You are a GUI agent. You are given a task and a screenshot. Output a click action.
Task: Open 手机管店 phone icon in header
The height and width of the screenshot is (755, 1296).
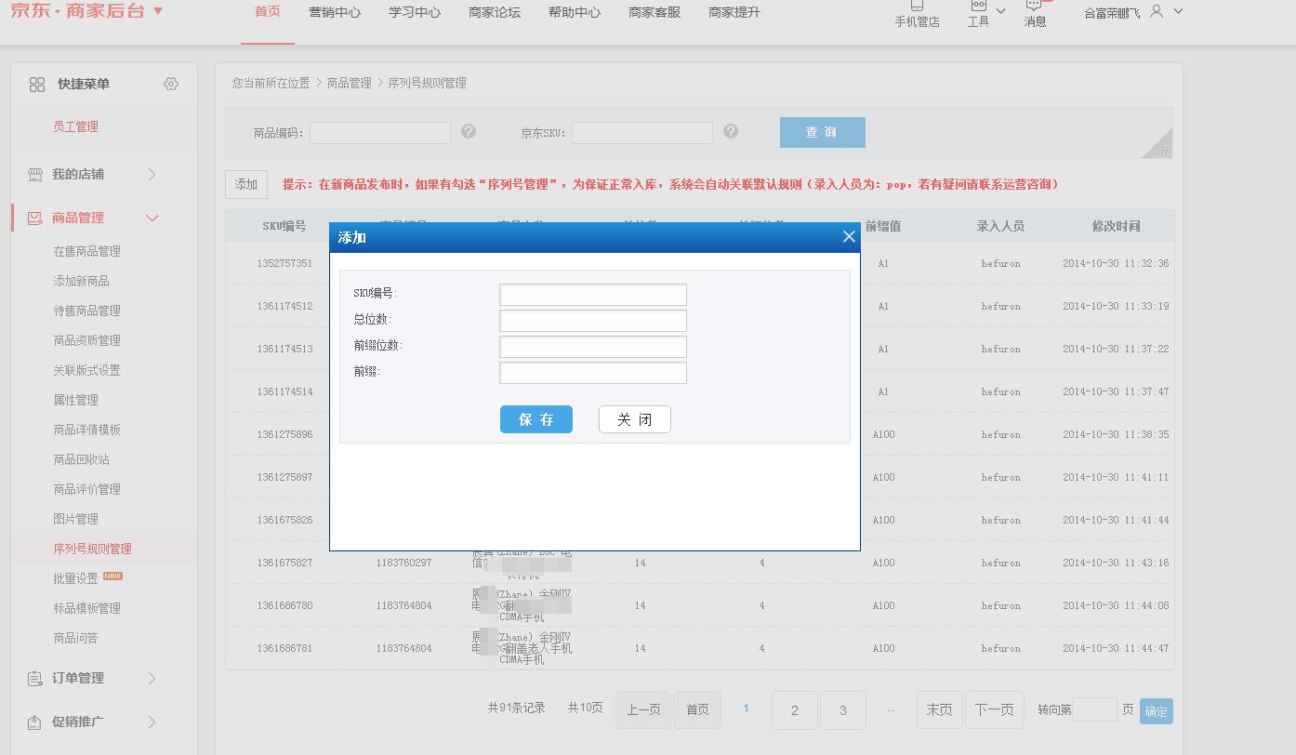[x=917, y=7]
